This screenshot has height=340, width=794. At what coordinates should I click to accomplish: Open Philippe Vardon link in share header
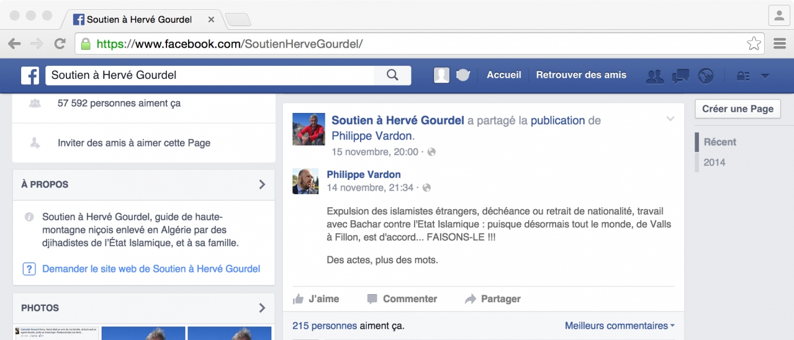[x=371, y=135]
